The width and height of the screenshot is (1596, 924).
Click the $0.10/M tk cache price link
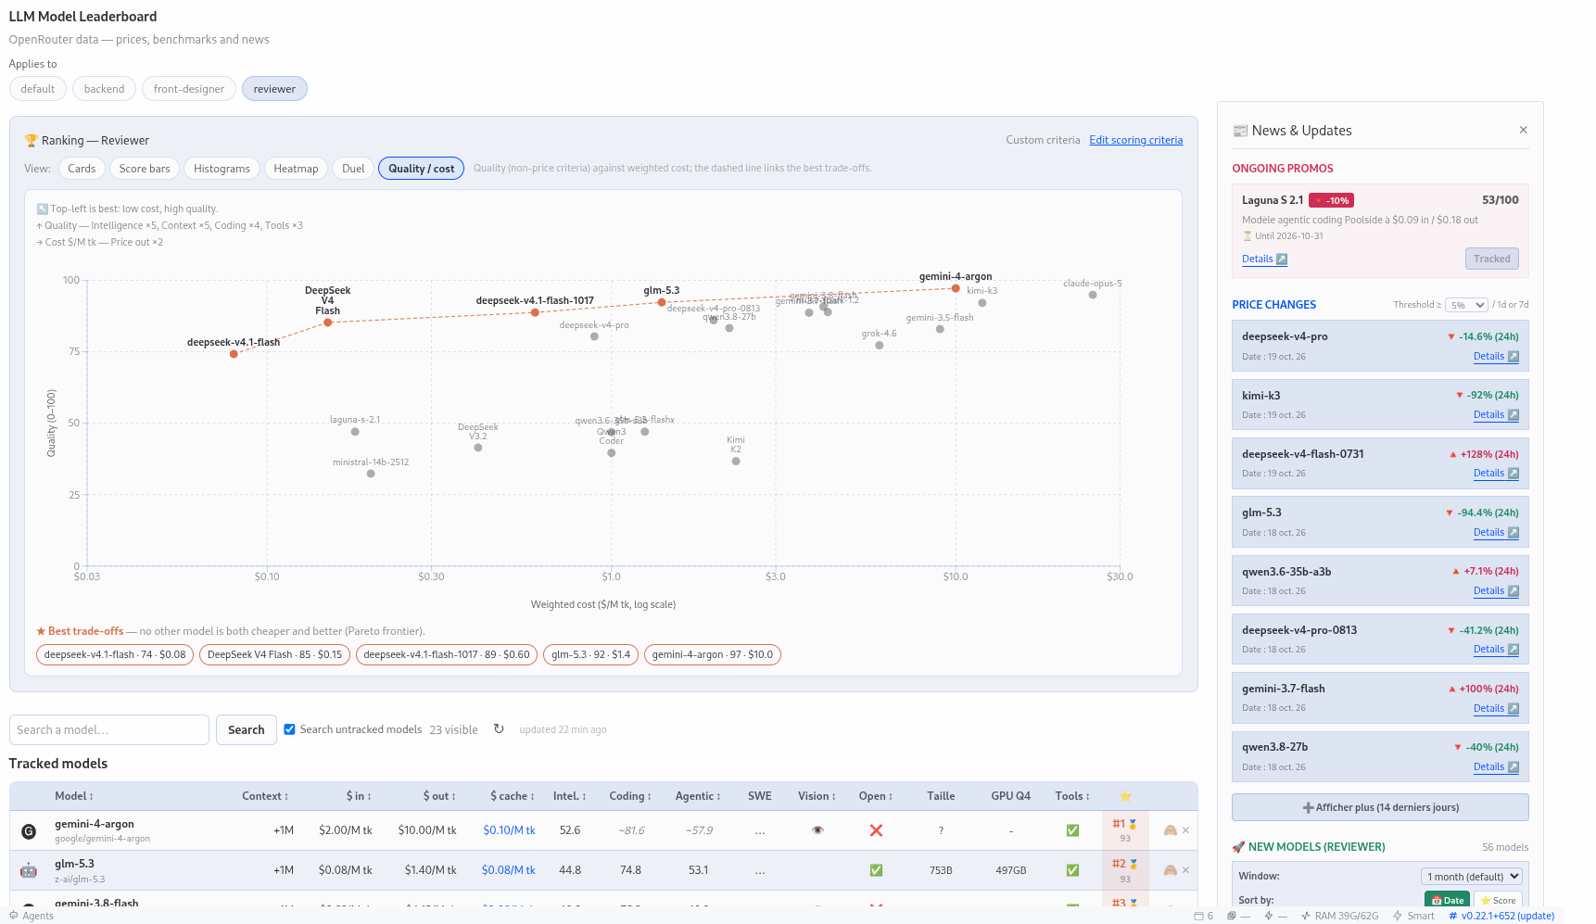point(509,830)
